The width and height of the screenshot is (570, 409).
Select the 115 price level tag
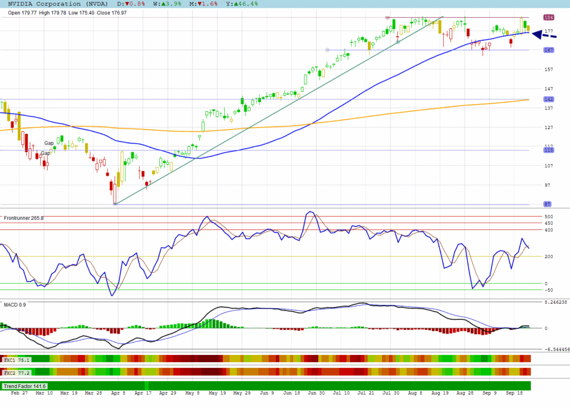548,150
